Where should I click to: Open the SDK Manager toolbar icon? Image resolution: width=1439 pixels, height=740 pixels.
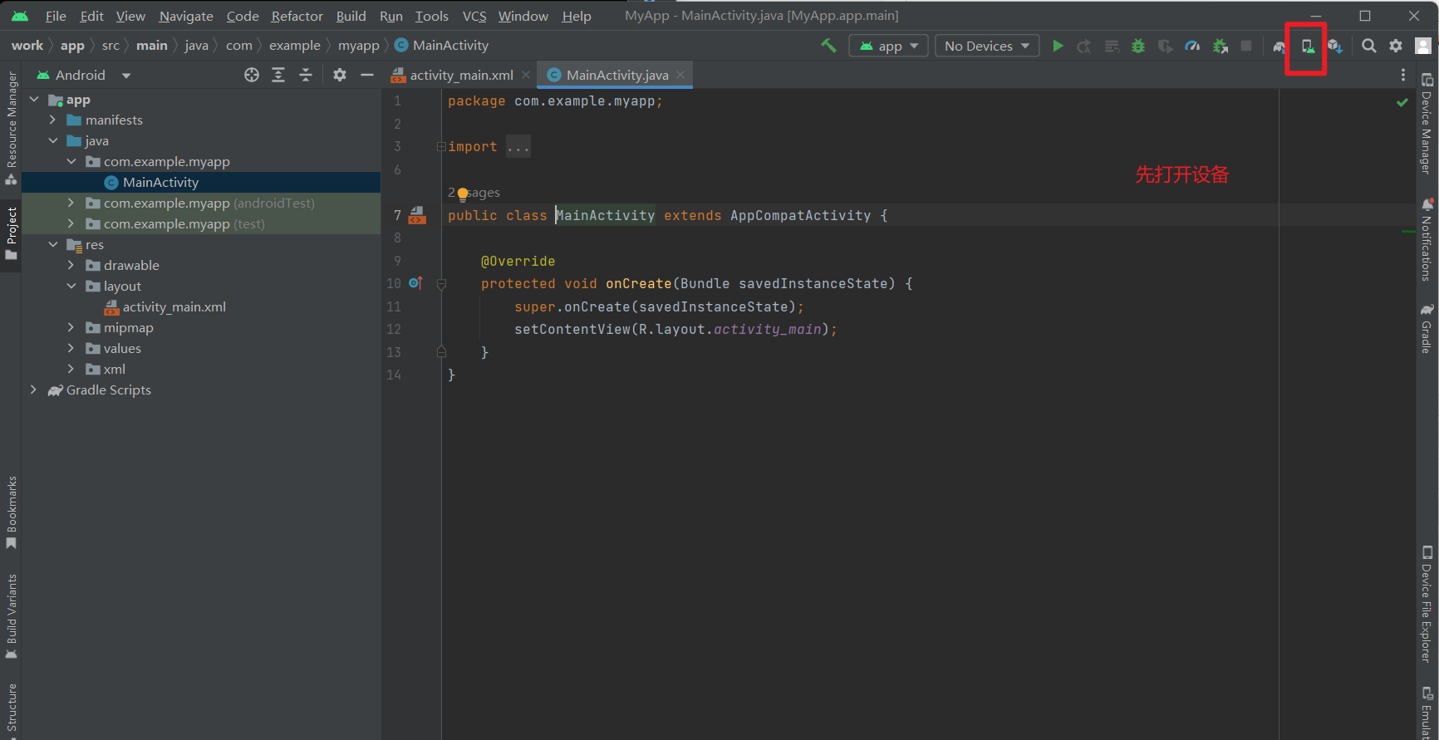pyautogui.click(x=1334, y=47)
